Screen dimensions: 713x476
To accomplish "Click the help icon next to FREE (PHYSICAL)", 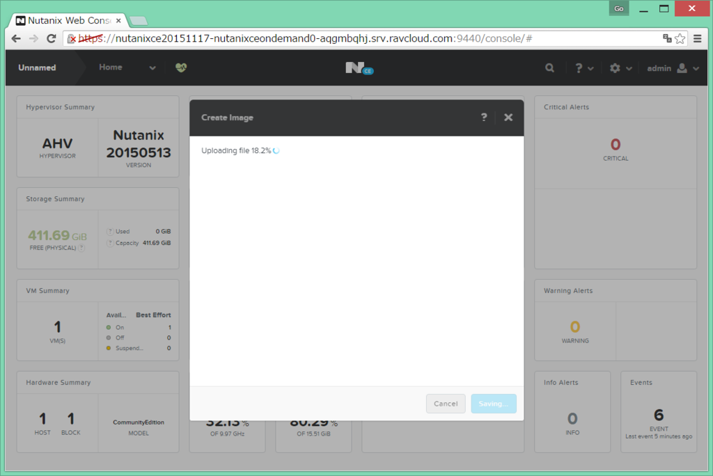I will [81, 248].
